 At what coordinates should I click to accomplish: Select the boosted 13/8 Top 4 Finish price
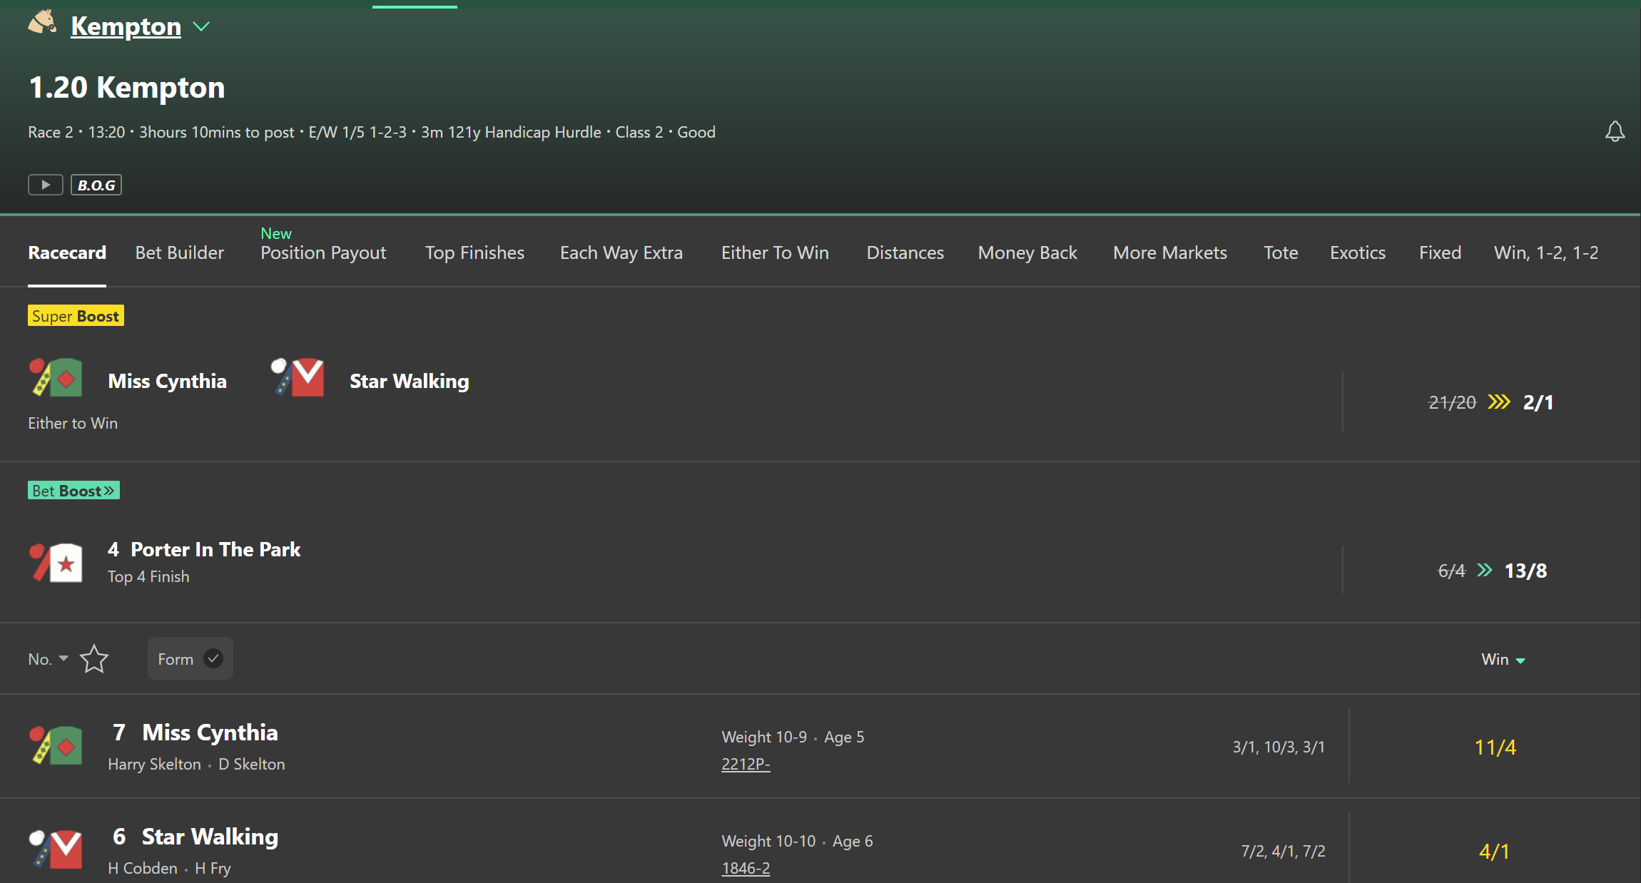1525,571
